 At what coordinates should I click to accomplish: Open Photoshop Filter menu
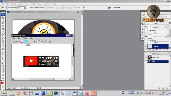tap(33, 4)
